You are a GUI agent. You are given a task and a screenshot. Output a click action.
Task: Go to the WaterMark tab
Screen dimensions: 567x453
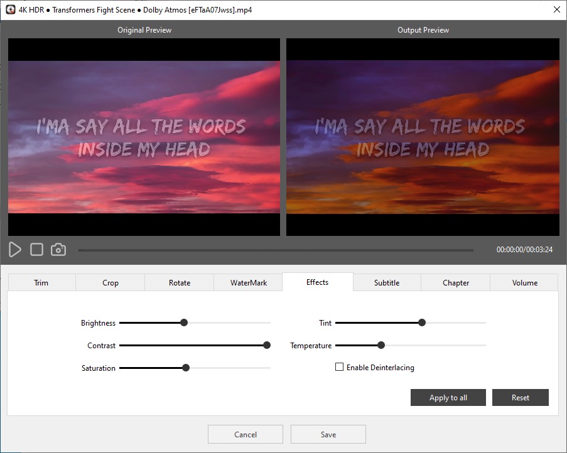pos(249,282)
